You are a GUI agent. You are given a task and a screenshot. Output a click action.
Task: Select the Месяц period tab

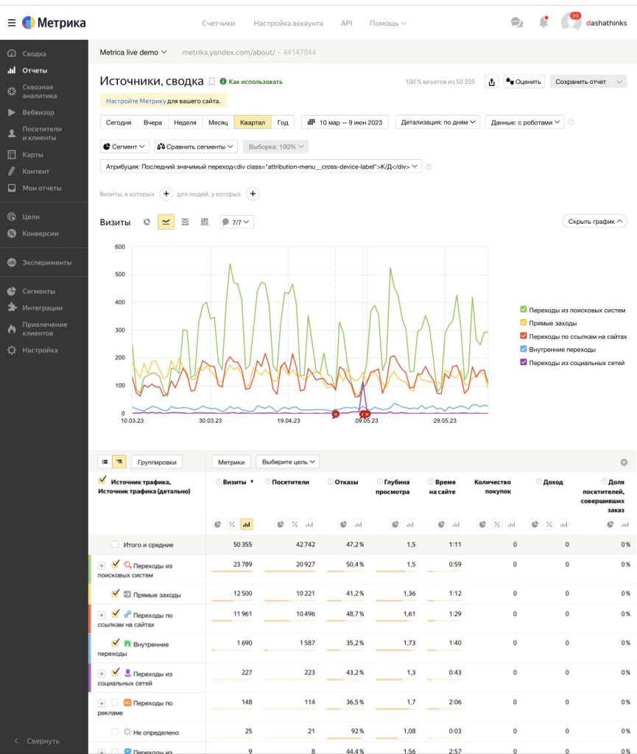point(218,122)
